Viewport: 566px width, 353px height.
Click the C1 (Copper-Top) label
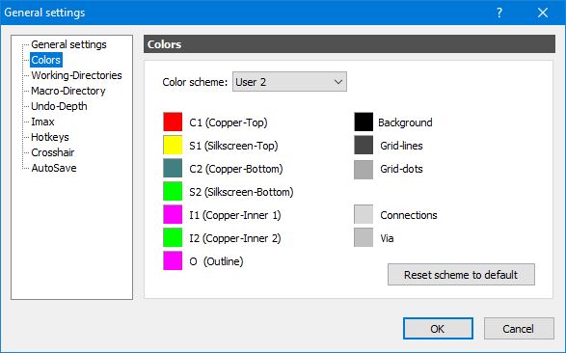tap(229, 122)
